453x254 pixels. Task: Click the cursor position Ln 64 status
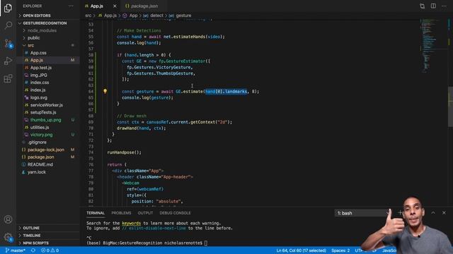pyautogui.click(x=301, y=250)
